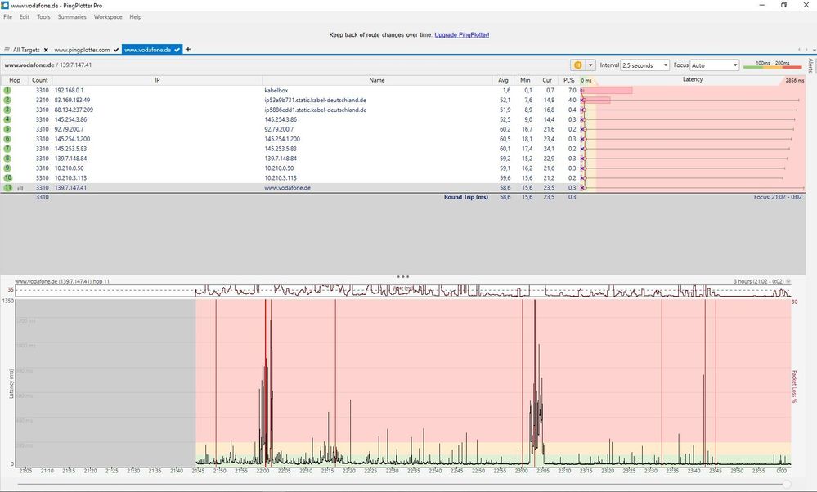Click the green hop 6 circle
The width and height of the screenshot is (817, 492).
pos(7,139)
